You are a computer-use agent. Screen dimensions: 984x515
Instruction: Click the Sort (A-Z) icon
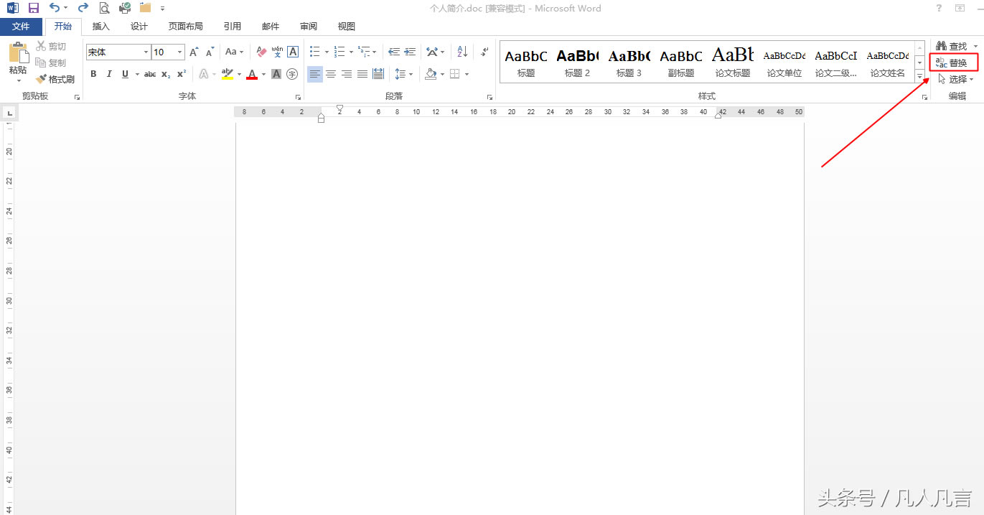(x=462, y=52)
